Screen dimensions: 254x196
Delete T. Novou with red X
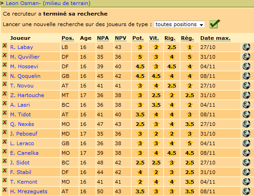coord(5,84)
